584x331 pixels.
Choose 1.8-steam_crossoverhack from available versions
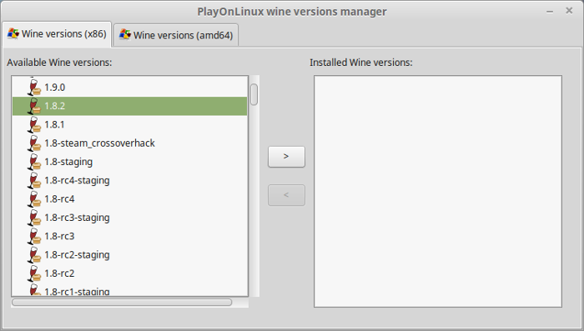coord(129,143)
